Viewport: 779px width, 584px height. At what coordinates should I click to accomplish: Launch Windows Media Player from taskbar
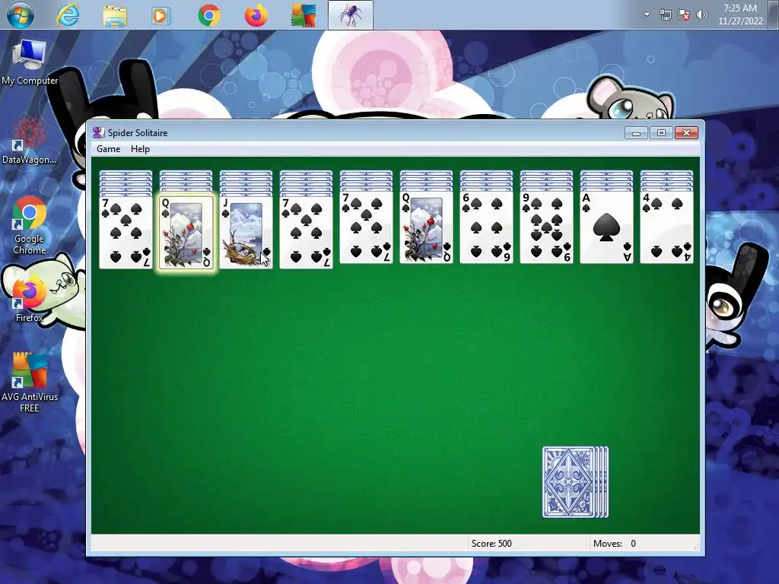tap(161, 15)
